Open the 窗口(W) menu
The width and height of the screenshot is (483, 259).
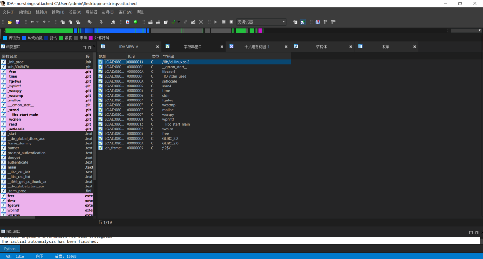click(x=126, y=12)
